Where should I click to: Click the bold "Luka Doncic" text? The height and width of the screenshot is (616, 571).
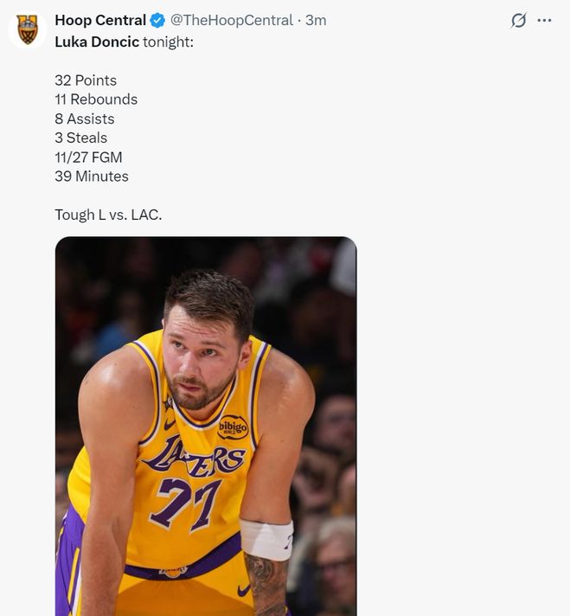coord(97,42)
